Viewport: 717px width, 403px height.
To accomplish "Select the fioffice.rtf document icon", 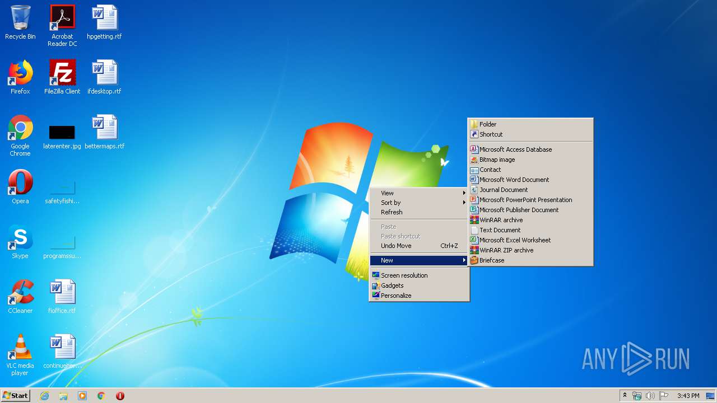I will pos(62,297).
